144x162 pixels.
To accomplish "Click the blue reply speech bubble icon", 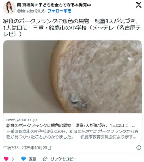I will pos(23,159).
